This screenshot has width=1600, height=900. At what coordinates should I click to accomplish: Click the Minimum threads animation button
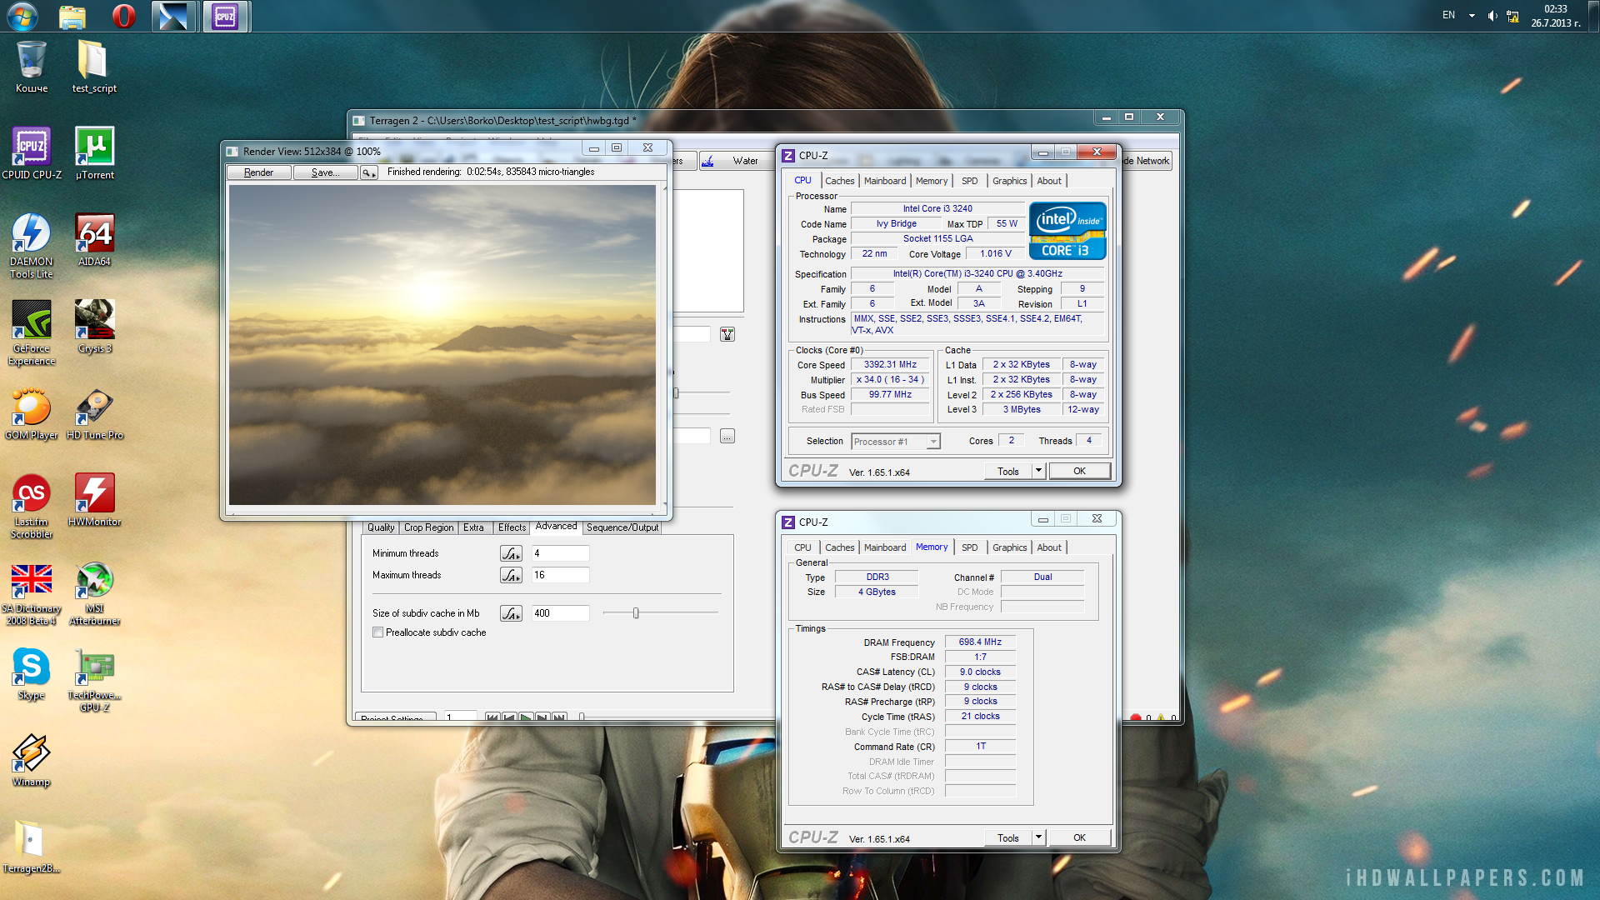pyautogui.click(x=511, y=554)
